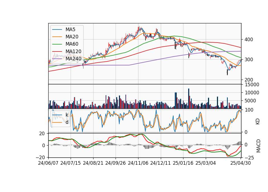This screenshot has width=268, height=192.
Task: Click the lowest candlestick in April 2025
Action: click(x=227, y=72)
